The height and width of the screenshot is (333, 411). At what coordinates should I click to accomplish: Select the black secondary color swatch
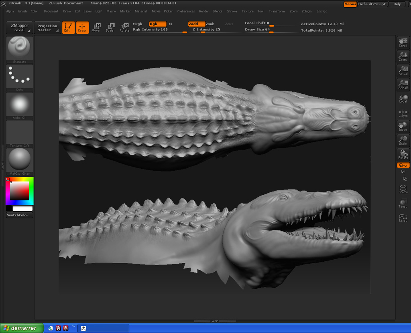tap(9, 208)
